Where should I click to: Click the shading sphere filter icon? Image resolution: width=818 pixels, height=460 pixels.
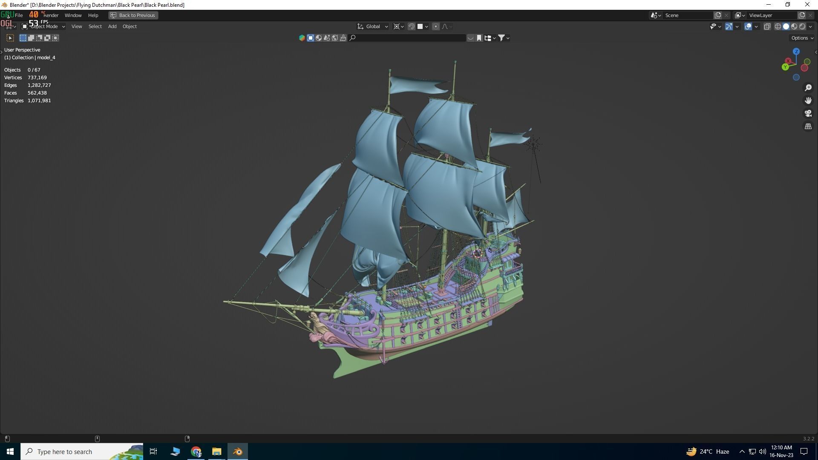319,38
